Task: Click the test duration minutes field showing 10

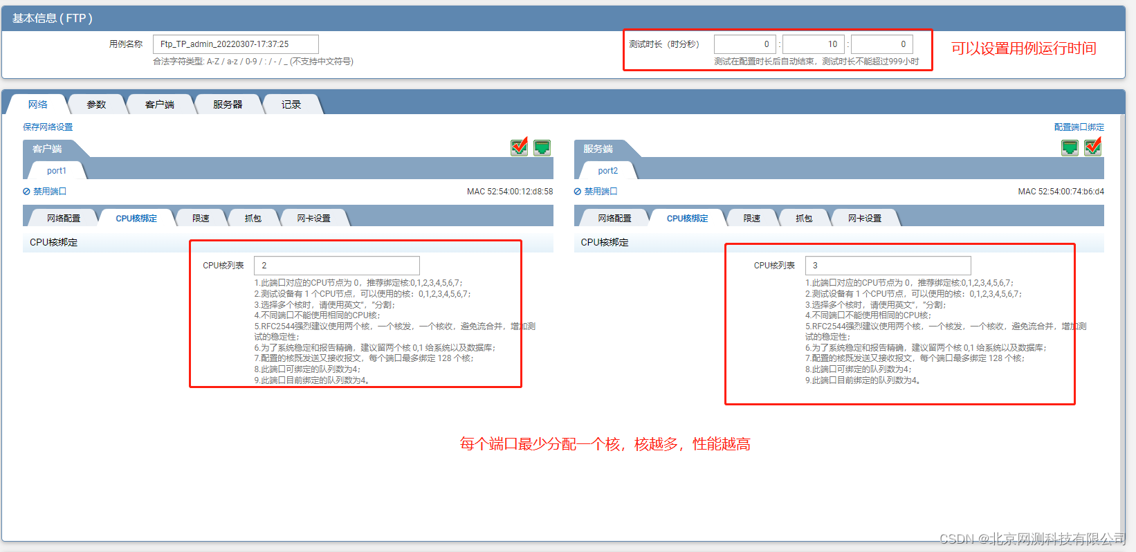Action: [813, 44]
